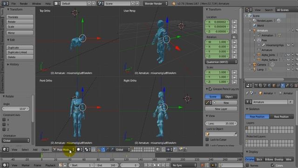Toggle the 3D manipulator widget icon
The image size is (298, 168).
coord(99,149)
